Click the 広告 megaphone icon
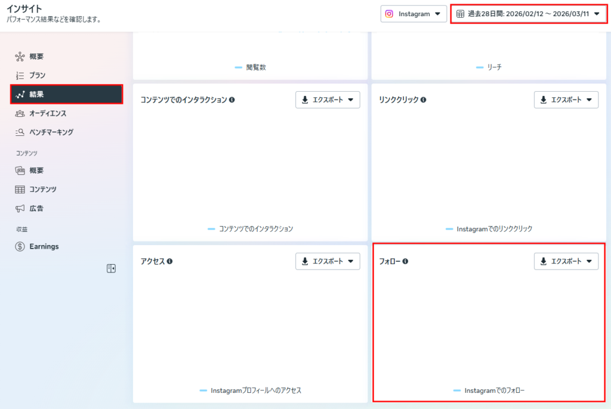This screenshot has height=409, width=611. click(x=20, y=209)
